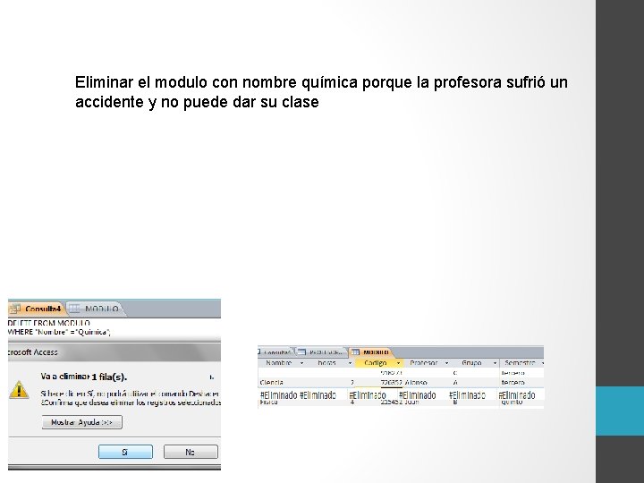Open the active MODULO tab above the datasheet

tap(370, 352)
